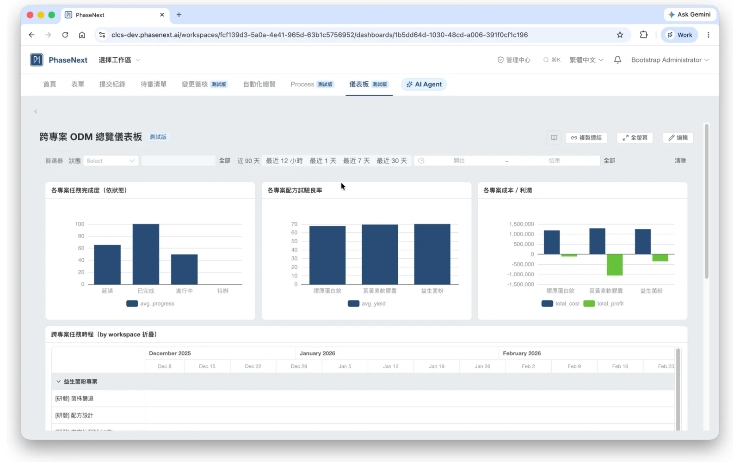Click the 結束 end date field

point(554,161)
